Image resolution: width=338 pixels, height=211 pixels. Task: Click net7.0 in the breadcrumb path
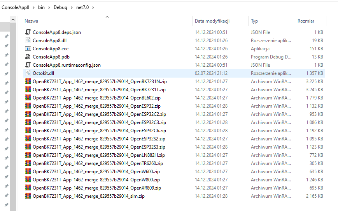[x=82, y=7]
